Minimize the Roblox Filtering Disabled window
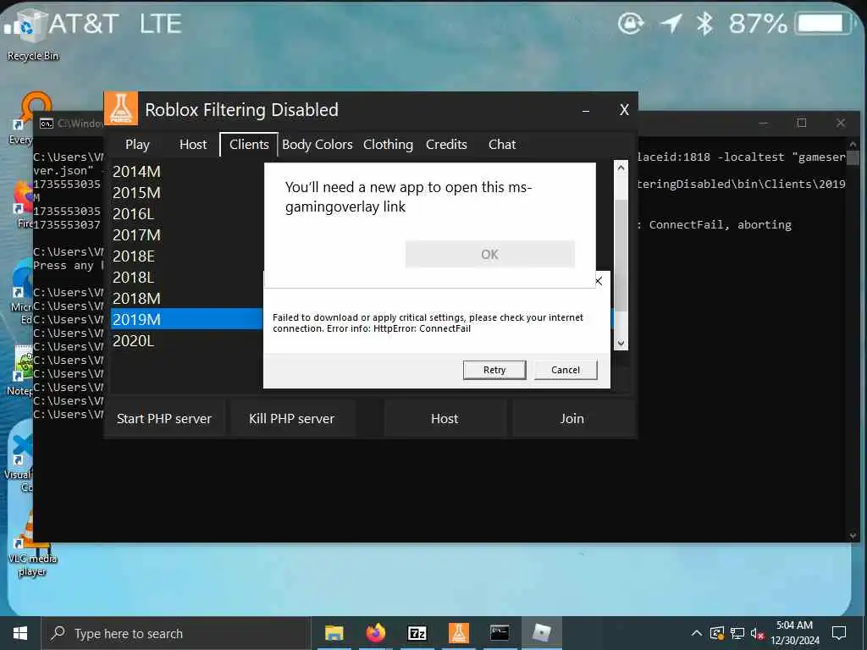Image resolution: width=867 pixels, height=650 pixels. pos(586,110)
